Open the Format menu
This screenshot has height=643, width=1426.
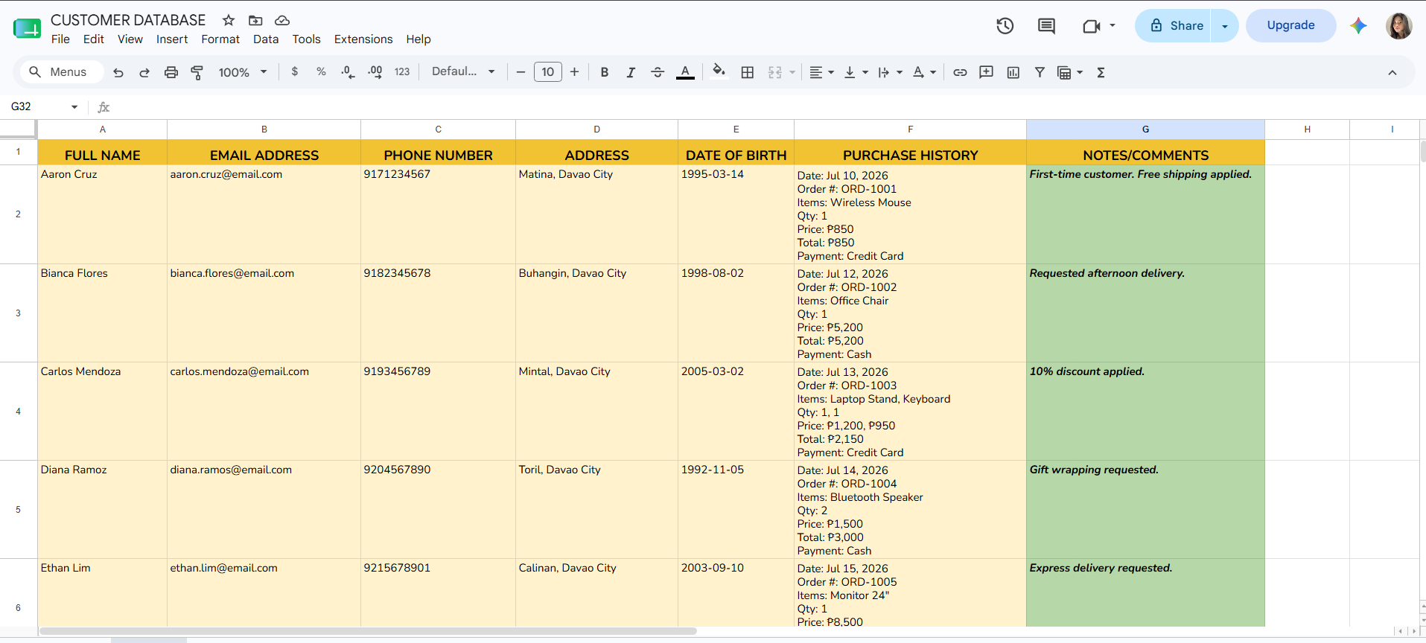point(220,39)
